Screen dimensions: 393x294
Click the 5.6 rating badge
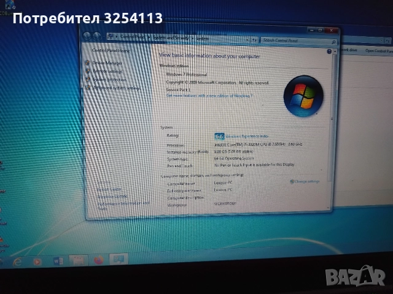[x=219, y=136]
